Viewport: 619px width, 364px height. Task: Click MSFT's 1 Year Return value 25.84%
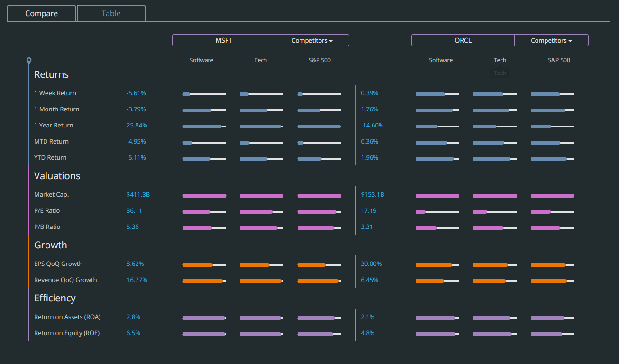[x=137, y=126]
